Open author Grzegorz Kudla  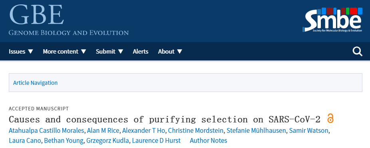coord(107,141)
